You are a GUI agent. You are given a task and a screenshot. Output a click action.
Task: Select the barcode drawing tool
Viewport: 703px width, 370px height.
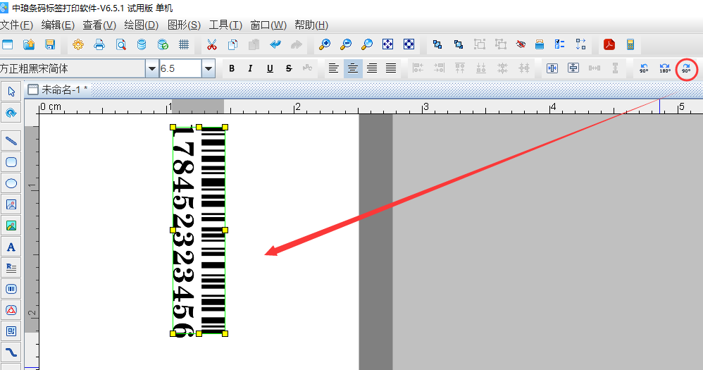(11, 289)
